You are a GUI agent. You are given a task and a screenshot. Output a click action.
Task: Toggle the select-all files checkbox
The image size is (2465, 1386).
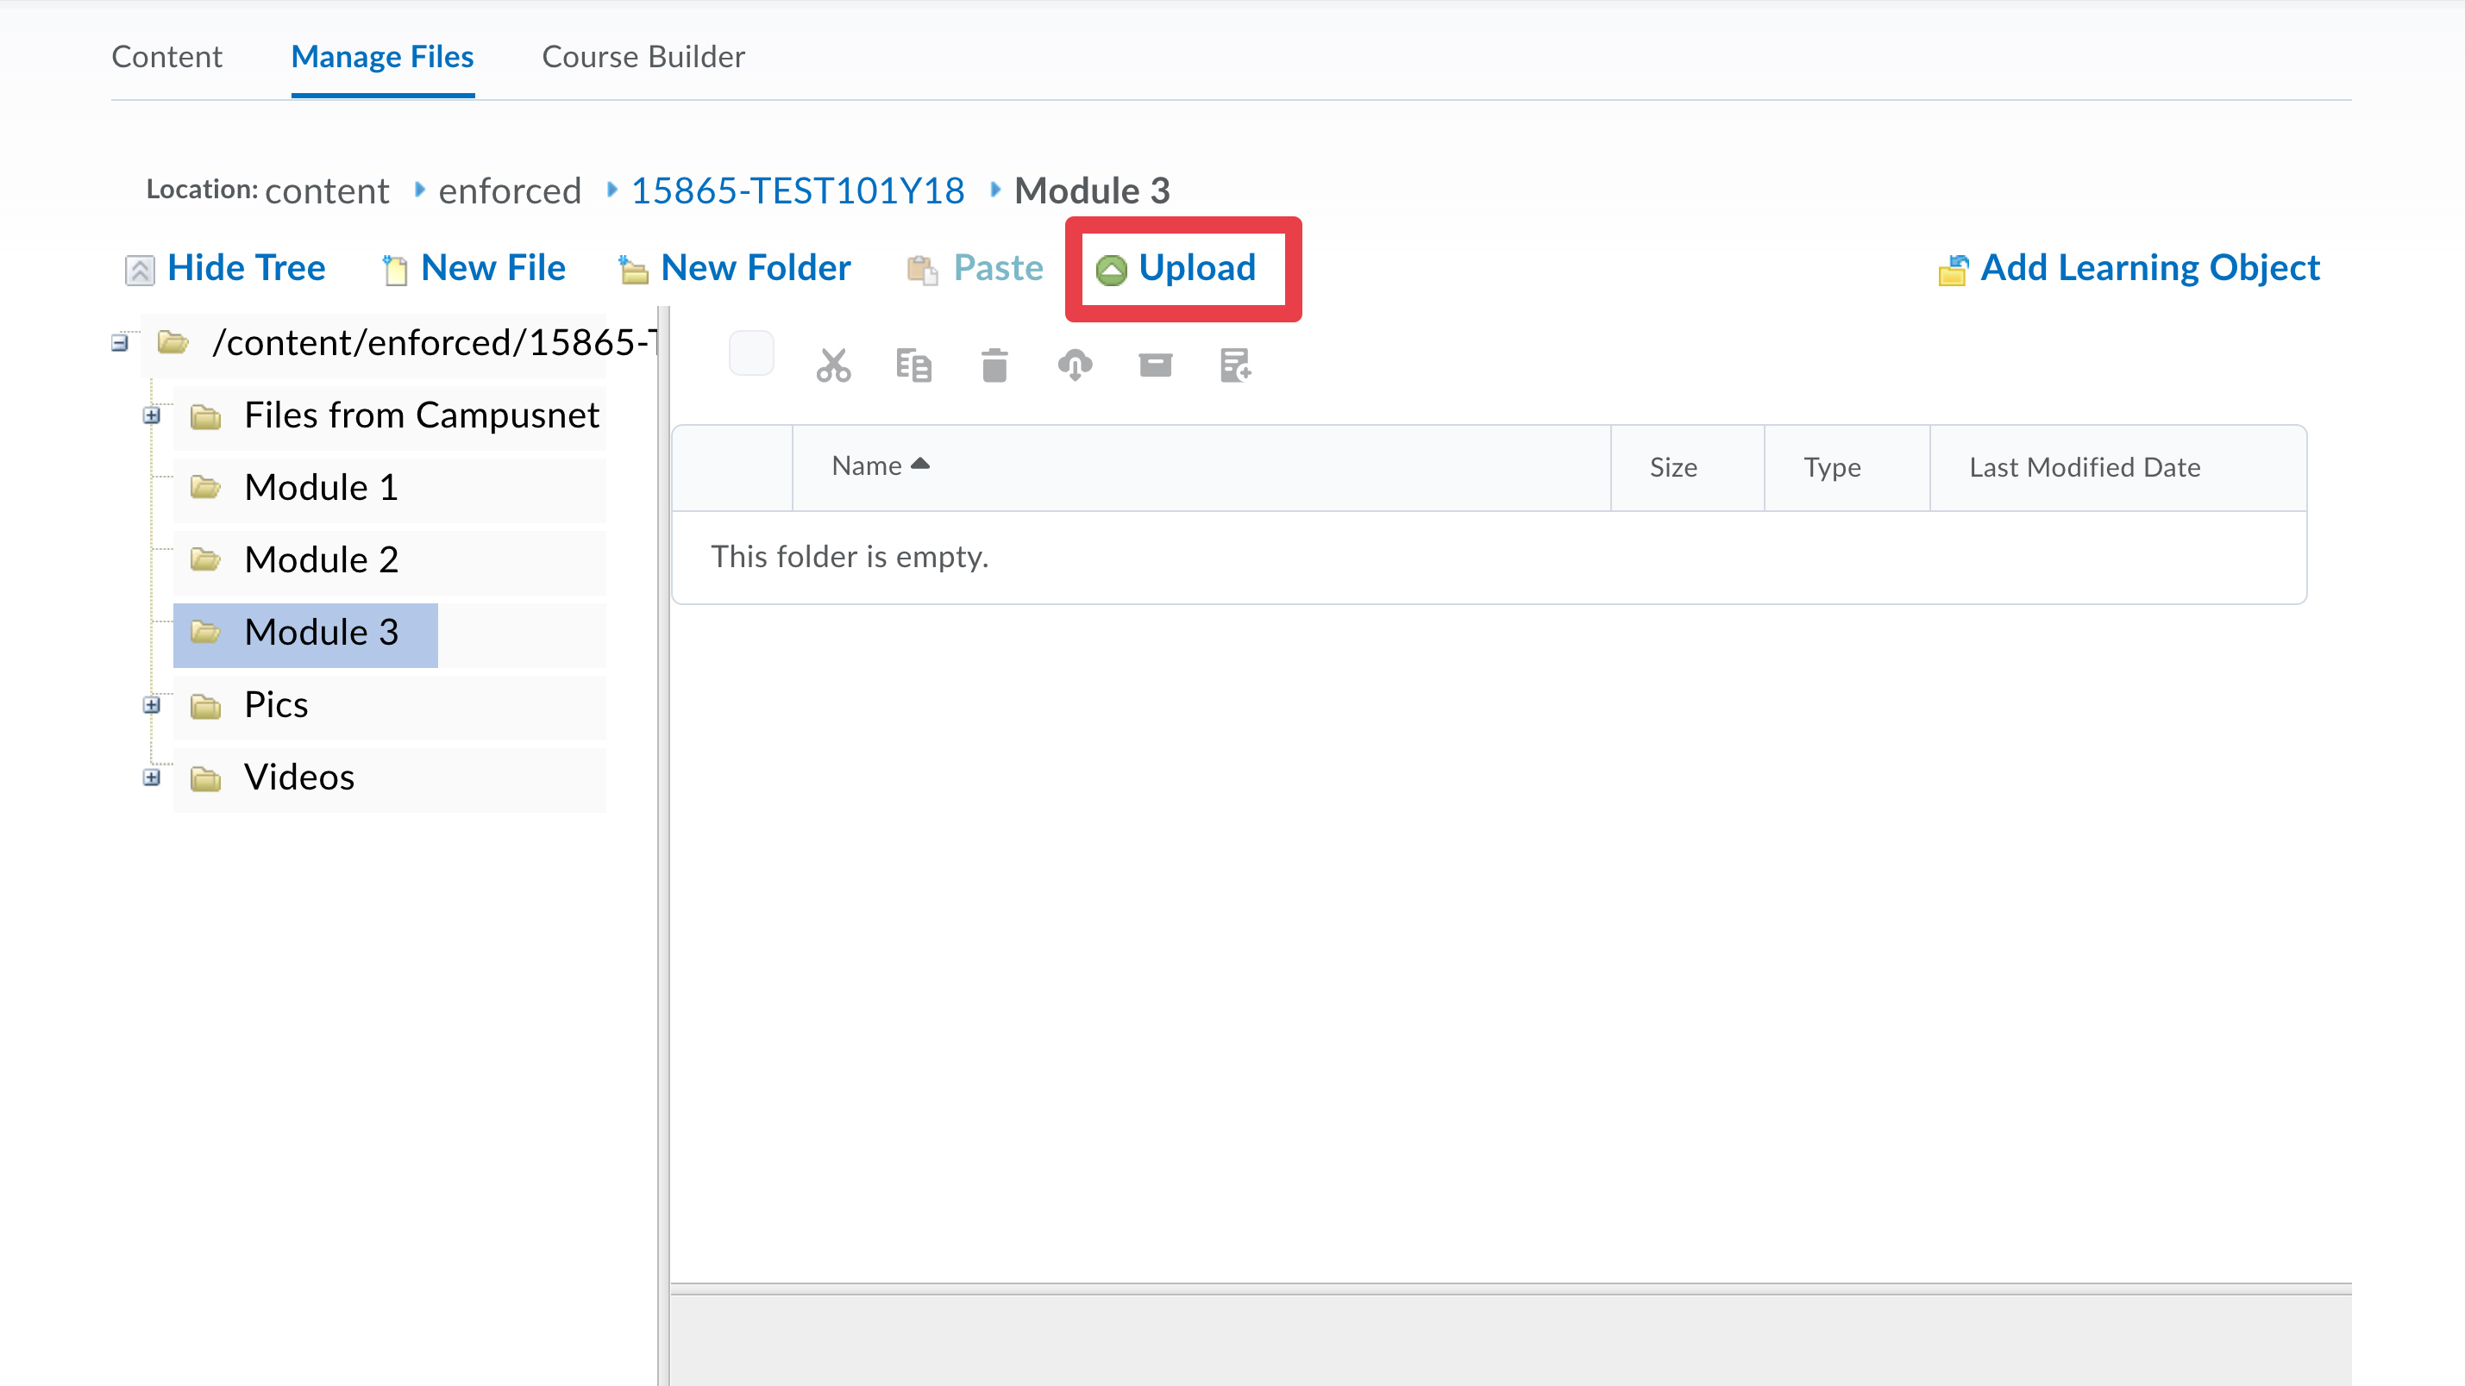pos(751,354)
